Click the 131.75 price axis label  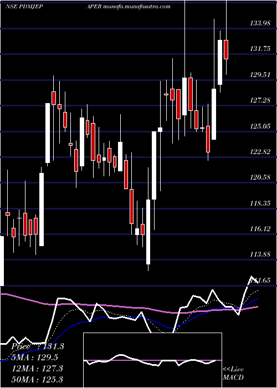[260, 49]
